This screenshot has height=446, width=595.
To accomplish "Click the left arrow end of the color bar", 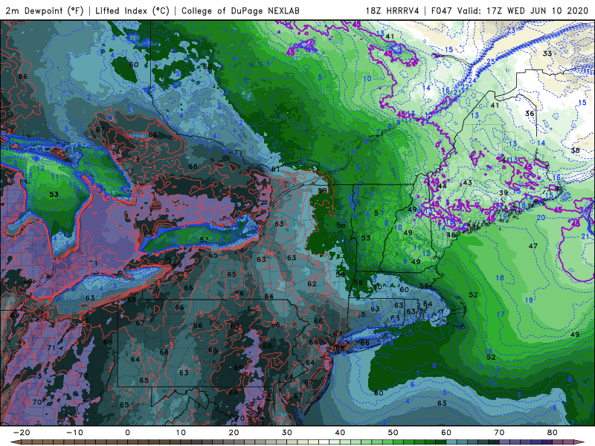I will [15, 442].
